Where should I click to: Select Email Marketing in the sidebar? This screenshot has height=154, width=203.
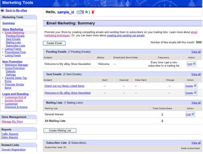15,33
